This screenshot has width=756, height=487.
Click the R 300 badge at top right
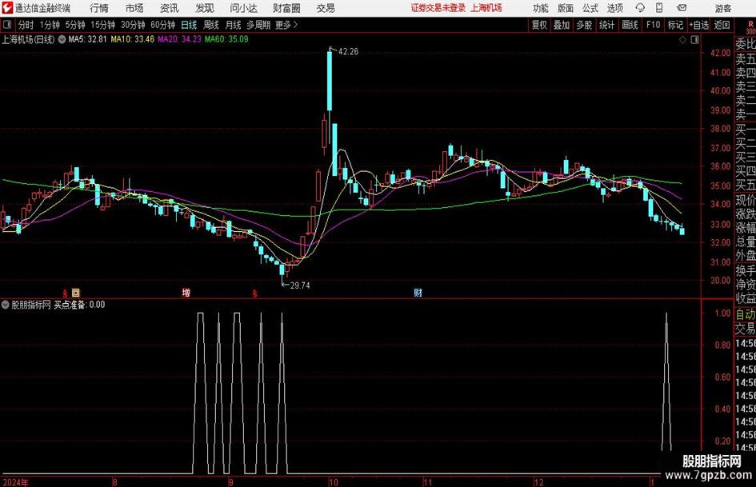750,27
